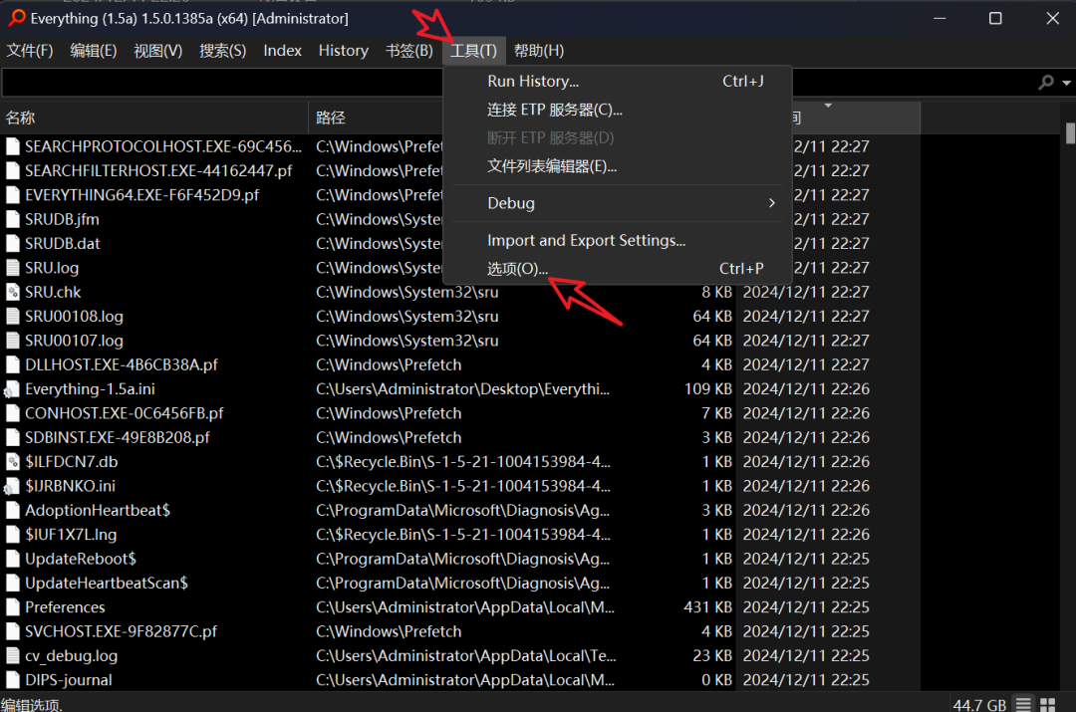Viewport: 1076px width, 712px height.
Task: Click log file icon of SRU.log
Action: pos(12,268)
